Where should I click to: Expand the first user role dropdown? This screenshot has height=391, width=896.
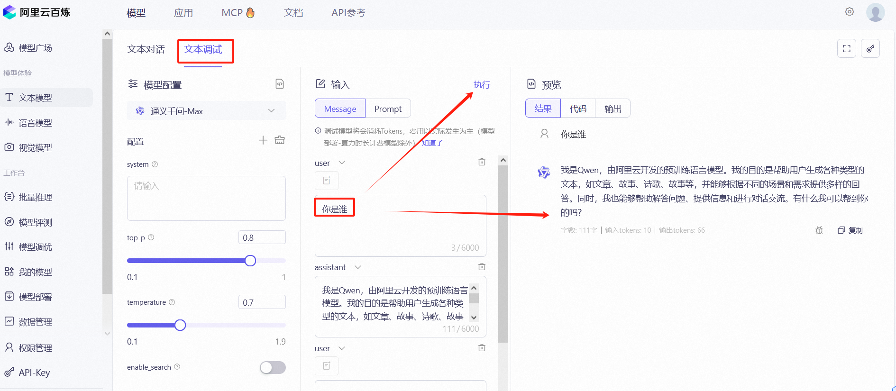tap(342, 163)
